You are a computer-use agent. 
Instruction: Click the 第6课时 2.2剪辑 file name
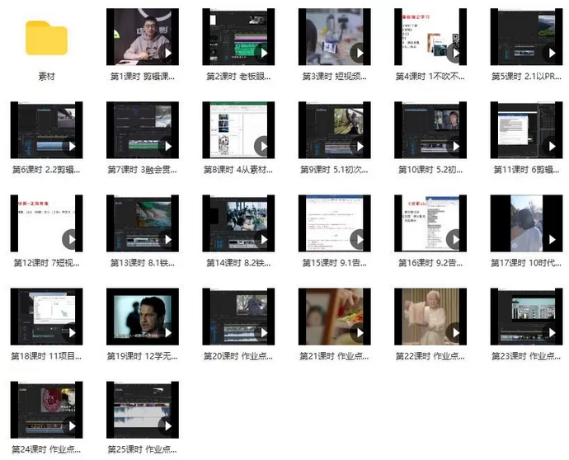click(46, 170)
